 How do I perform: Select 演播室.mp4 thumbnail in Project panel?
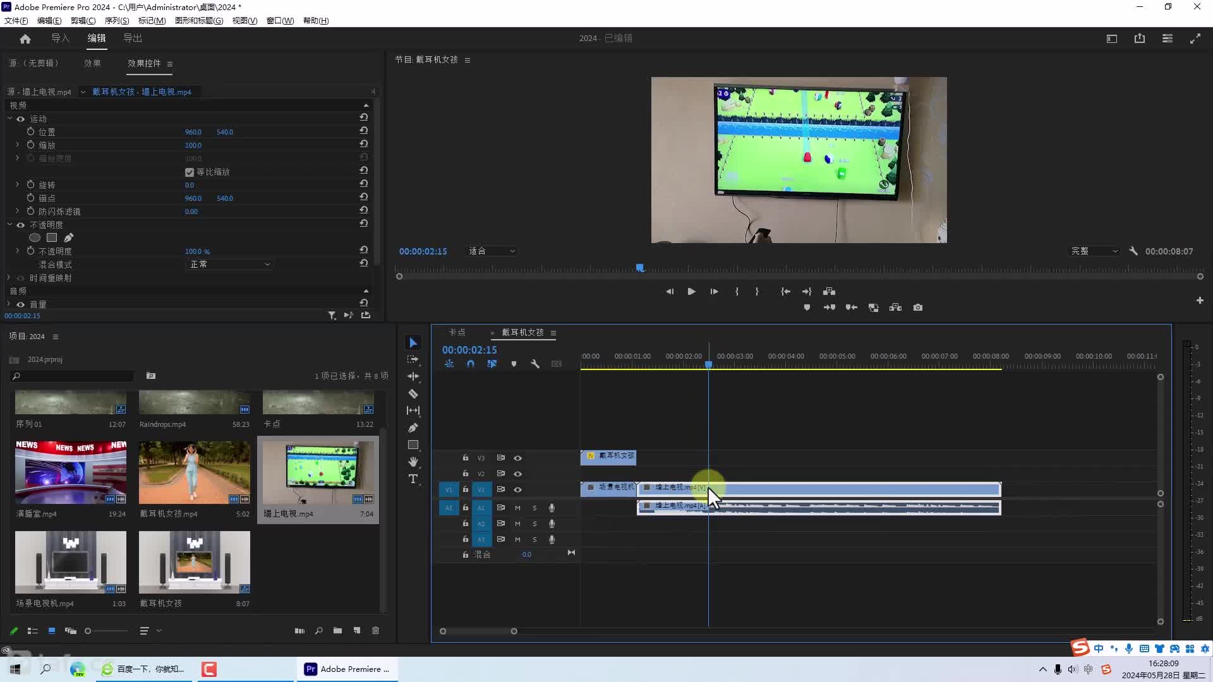tap(71, 472)
